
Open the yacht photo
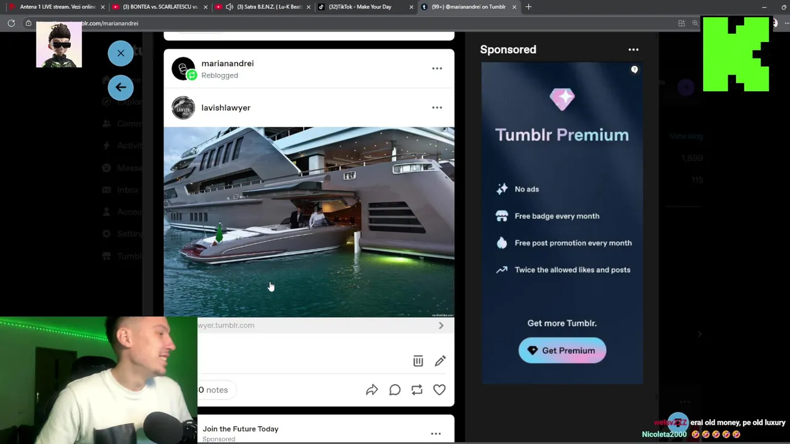tap(309, 222)
